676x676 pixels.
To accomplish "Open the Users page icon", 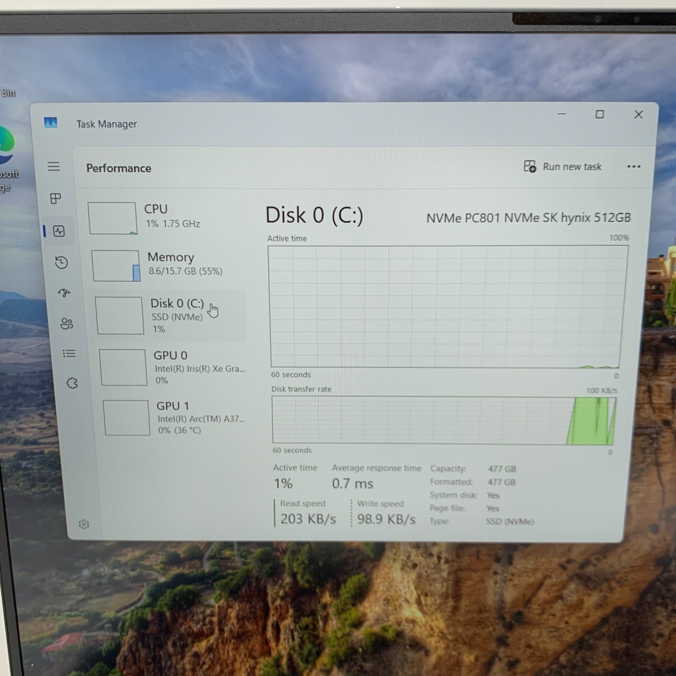I will 67,324.
